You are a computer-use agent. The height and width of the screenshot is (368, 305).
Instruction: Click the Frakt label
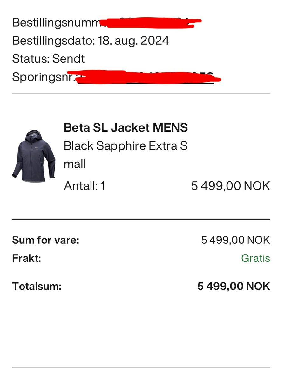26,258
